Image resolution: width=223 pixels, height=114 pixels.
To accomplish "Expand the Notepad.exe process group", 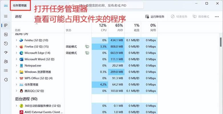I will (16, 66).
